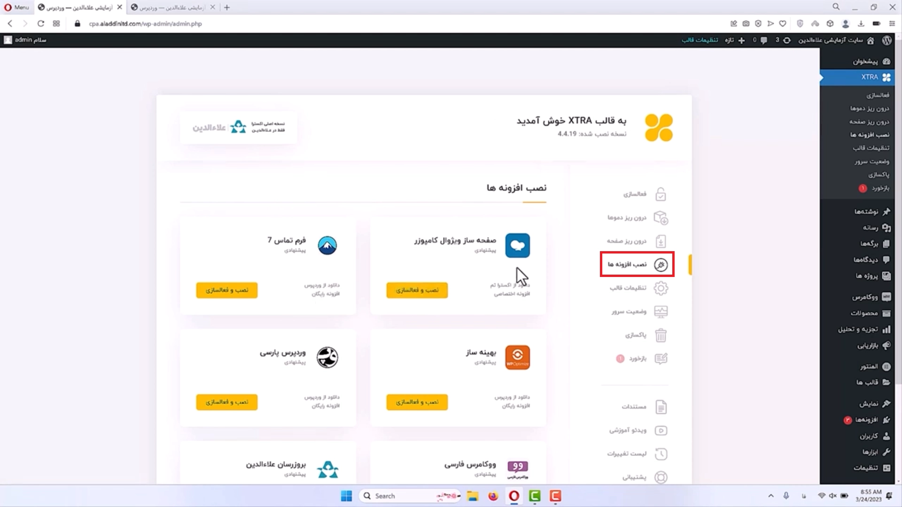Open the Opera Menu button
This screenshot has width=902, height=507.
pos(16,8)
